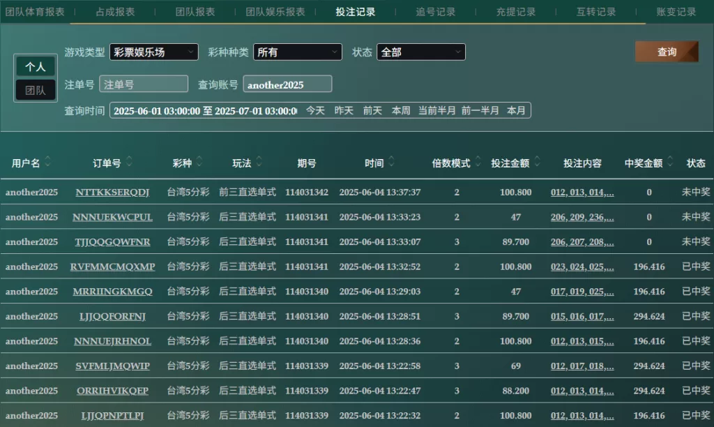Pick the 前一半月 quick date range

coord(480,111)
